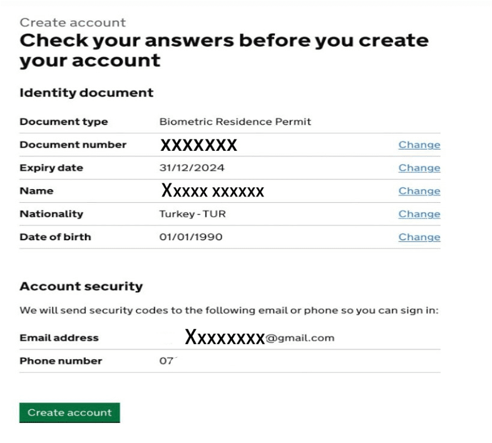Click the Biometric Residence Permit value

coord(235,122)
